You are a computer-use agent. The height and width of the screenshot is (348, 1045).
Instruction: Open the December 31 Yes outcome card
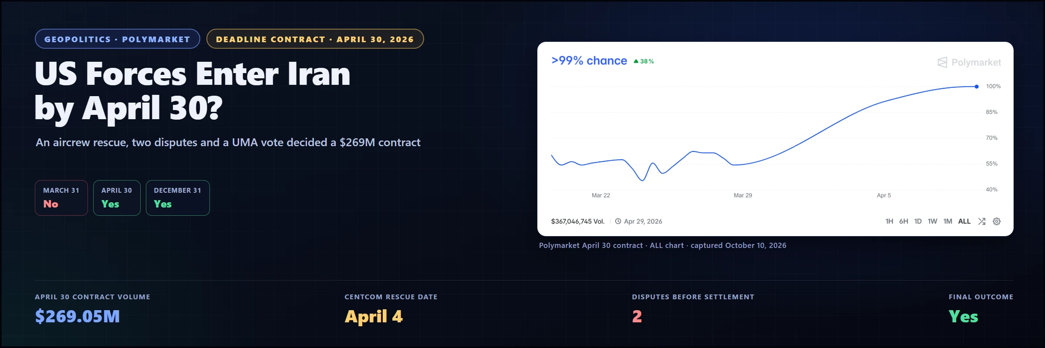178,198
